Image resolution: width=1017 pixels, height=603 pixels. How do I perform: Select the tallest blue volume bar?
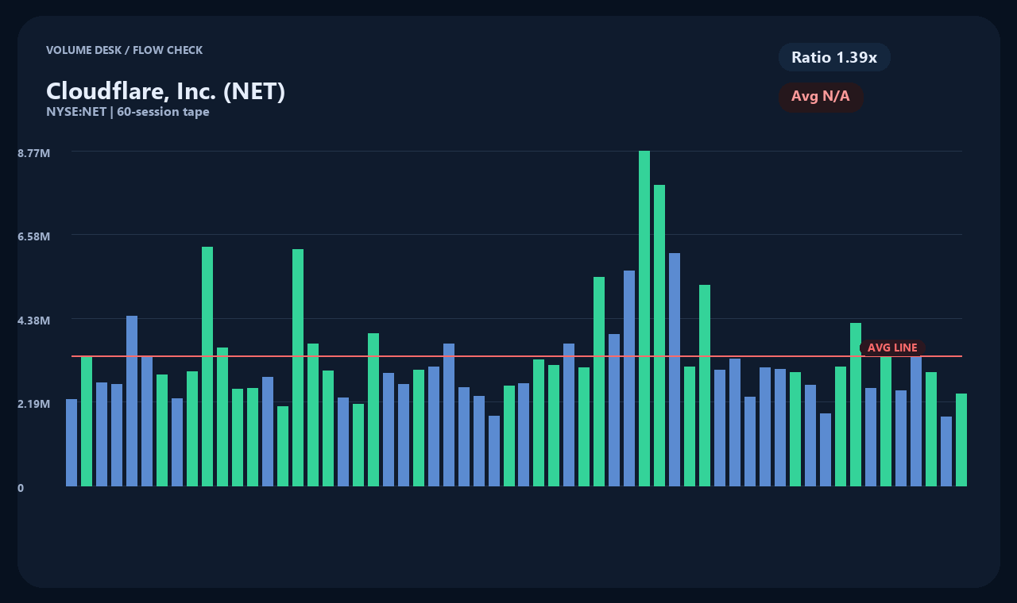tap(675, 370)
